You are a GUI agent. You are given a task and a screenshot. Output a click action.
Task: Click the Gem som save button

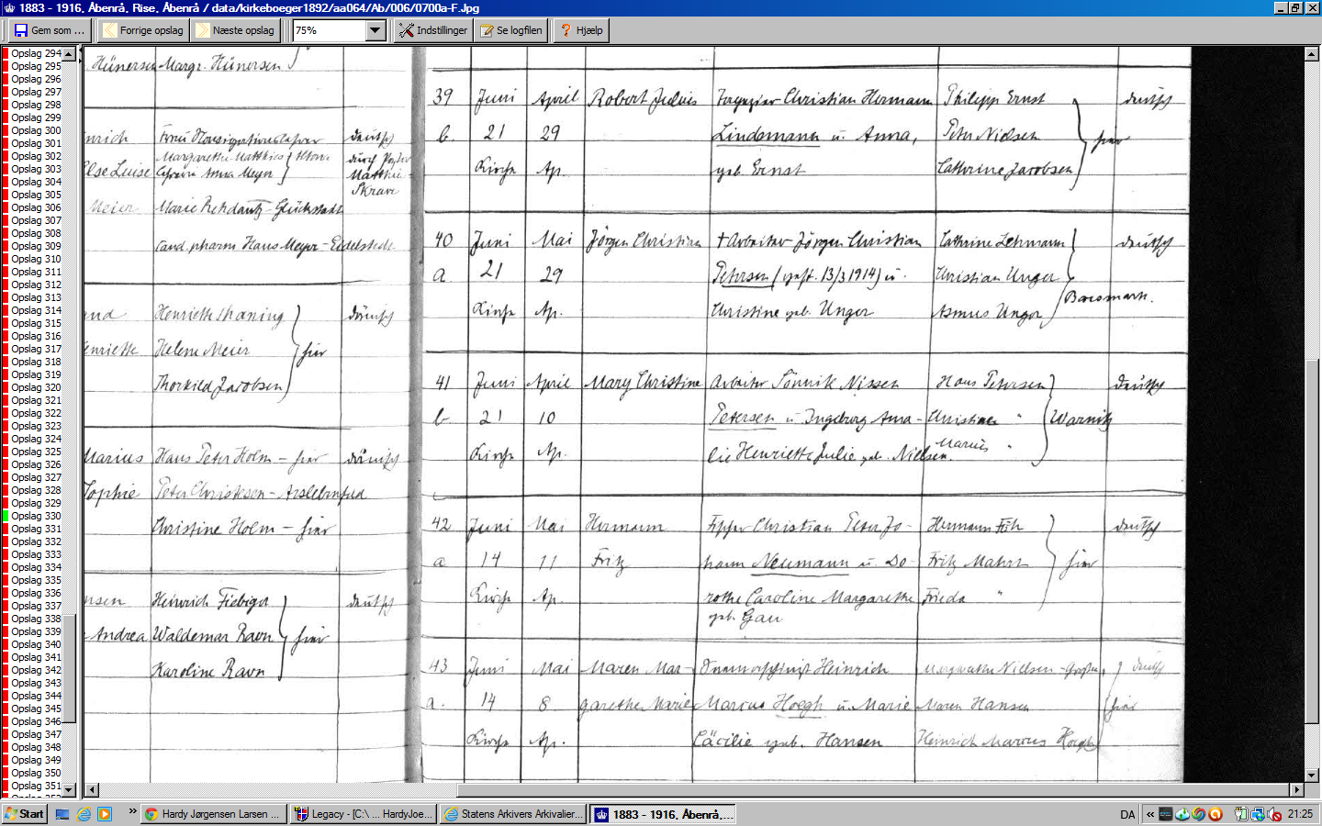click(50, 30)
